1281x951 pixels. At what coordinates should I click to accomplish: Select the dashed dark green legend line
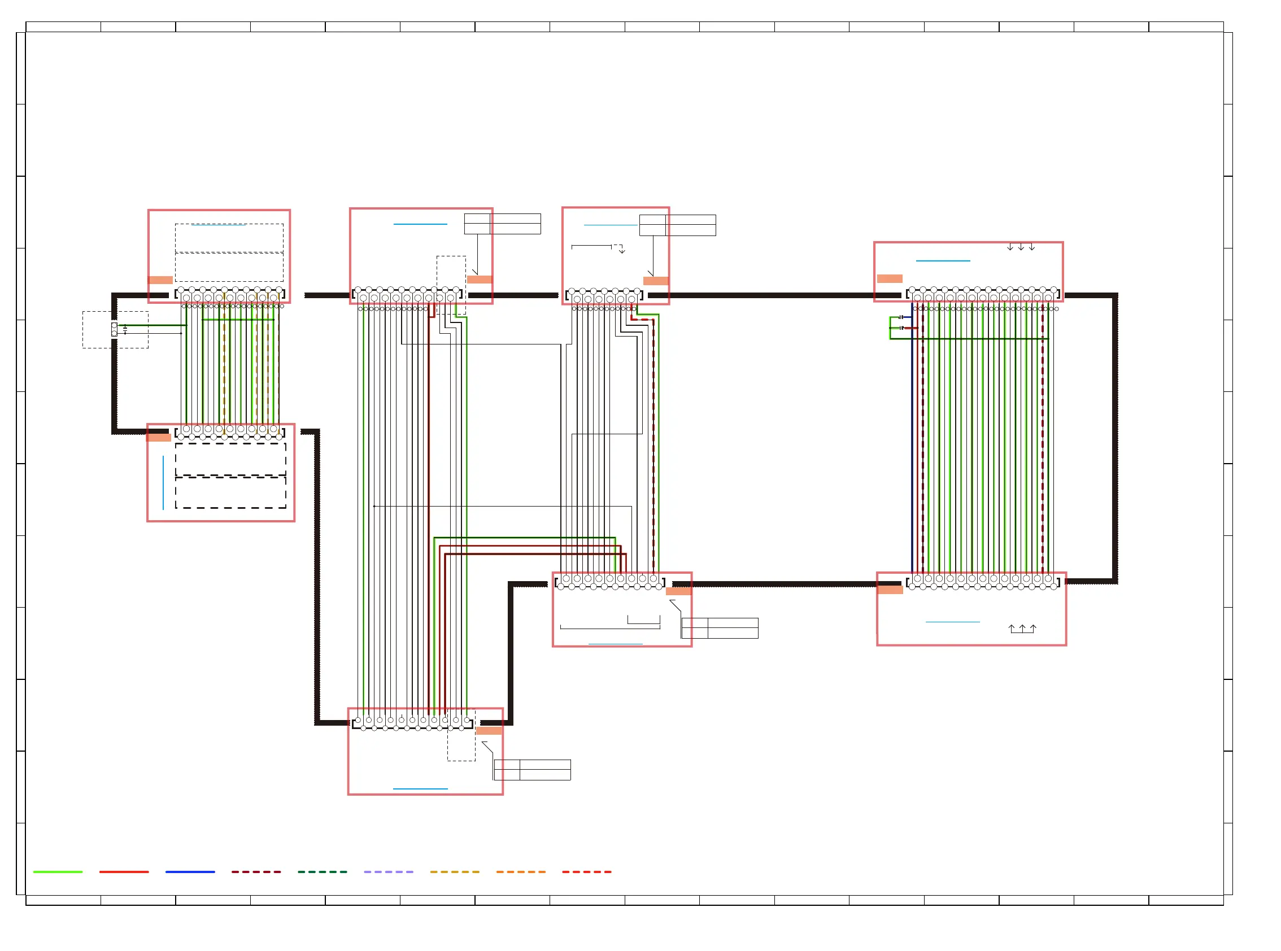tap(323, 871)
